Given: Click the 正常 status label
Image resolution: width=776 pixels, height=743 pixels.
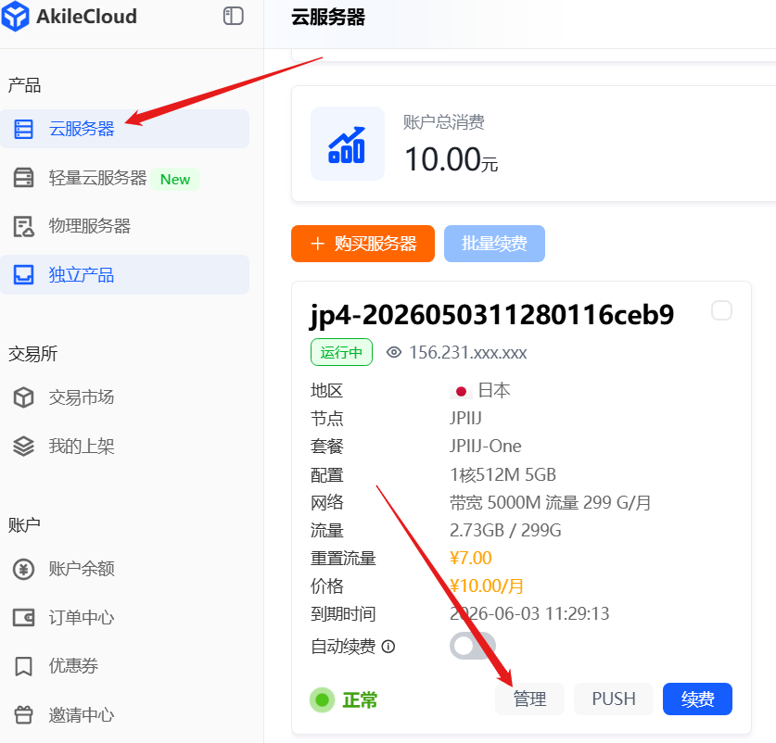Looking at the screenshot, I should (x=360, y=700).
